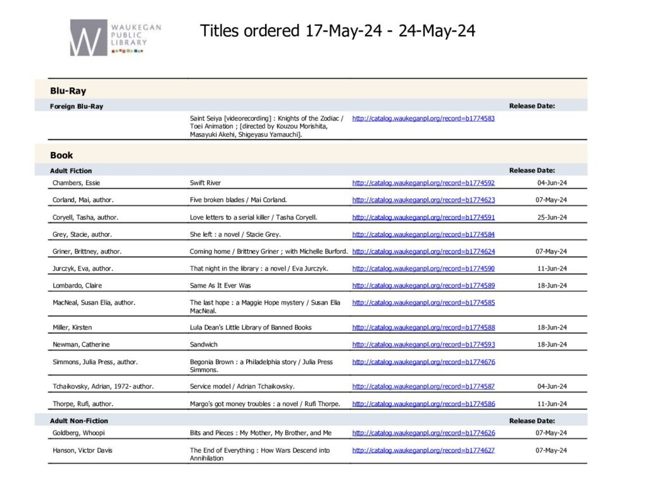648x501 pixels.
Task: Select the Blu-Ray section heading
Action: pyautogui.click(x=68, y=91)
